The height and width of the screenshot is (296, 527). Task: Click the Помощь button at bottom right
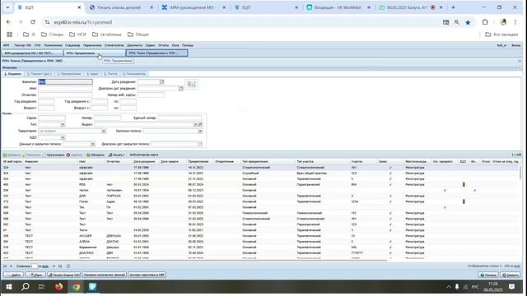[488, 275]
